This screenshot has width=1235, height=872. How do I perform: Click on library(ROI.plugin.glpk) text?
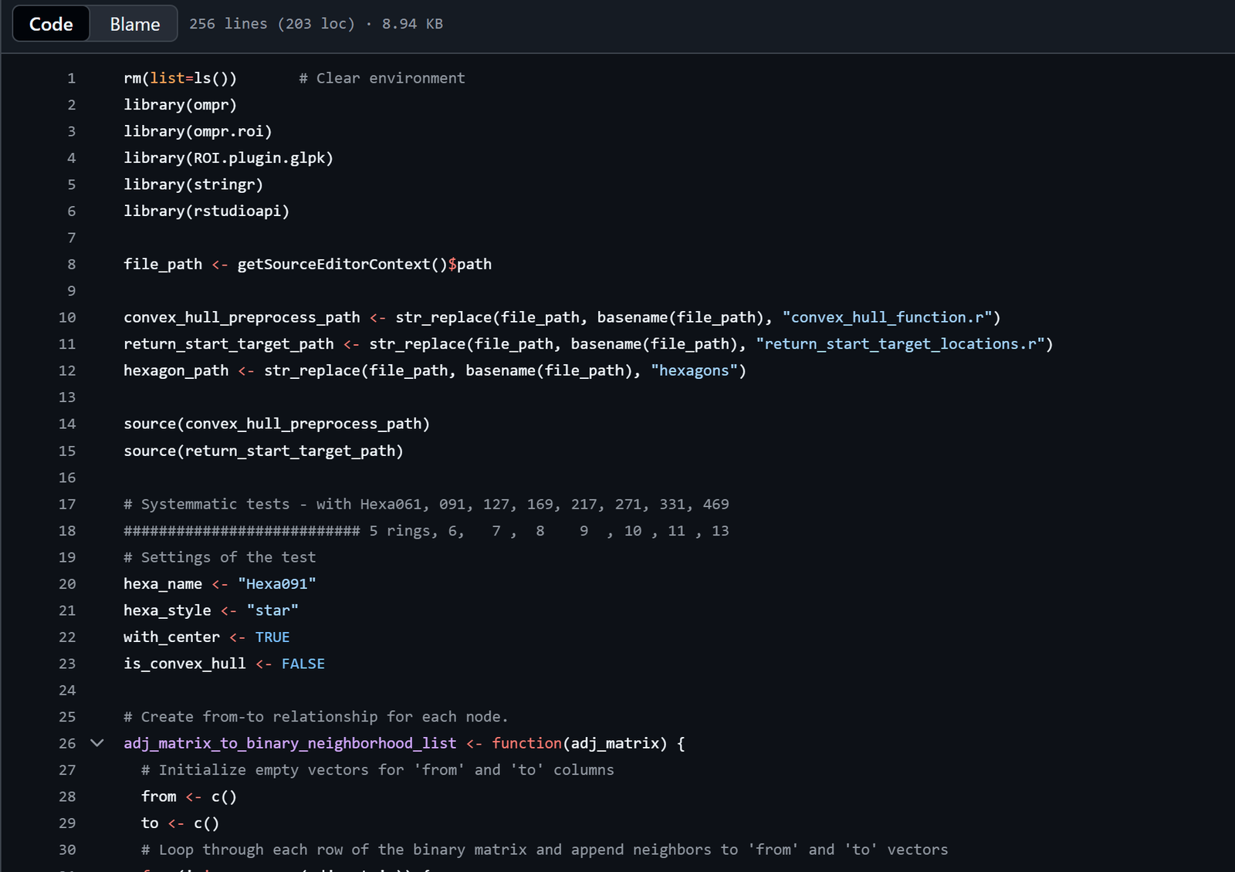click(x=228, y=157)
